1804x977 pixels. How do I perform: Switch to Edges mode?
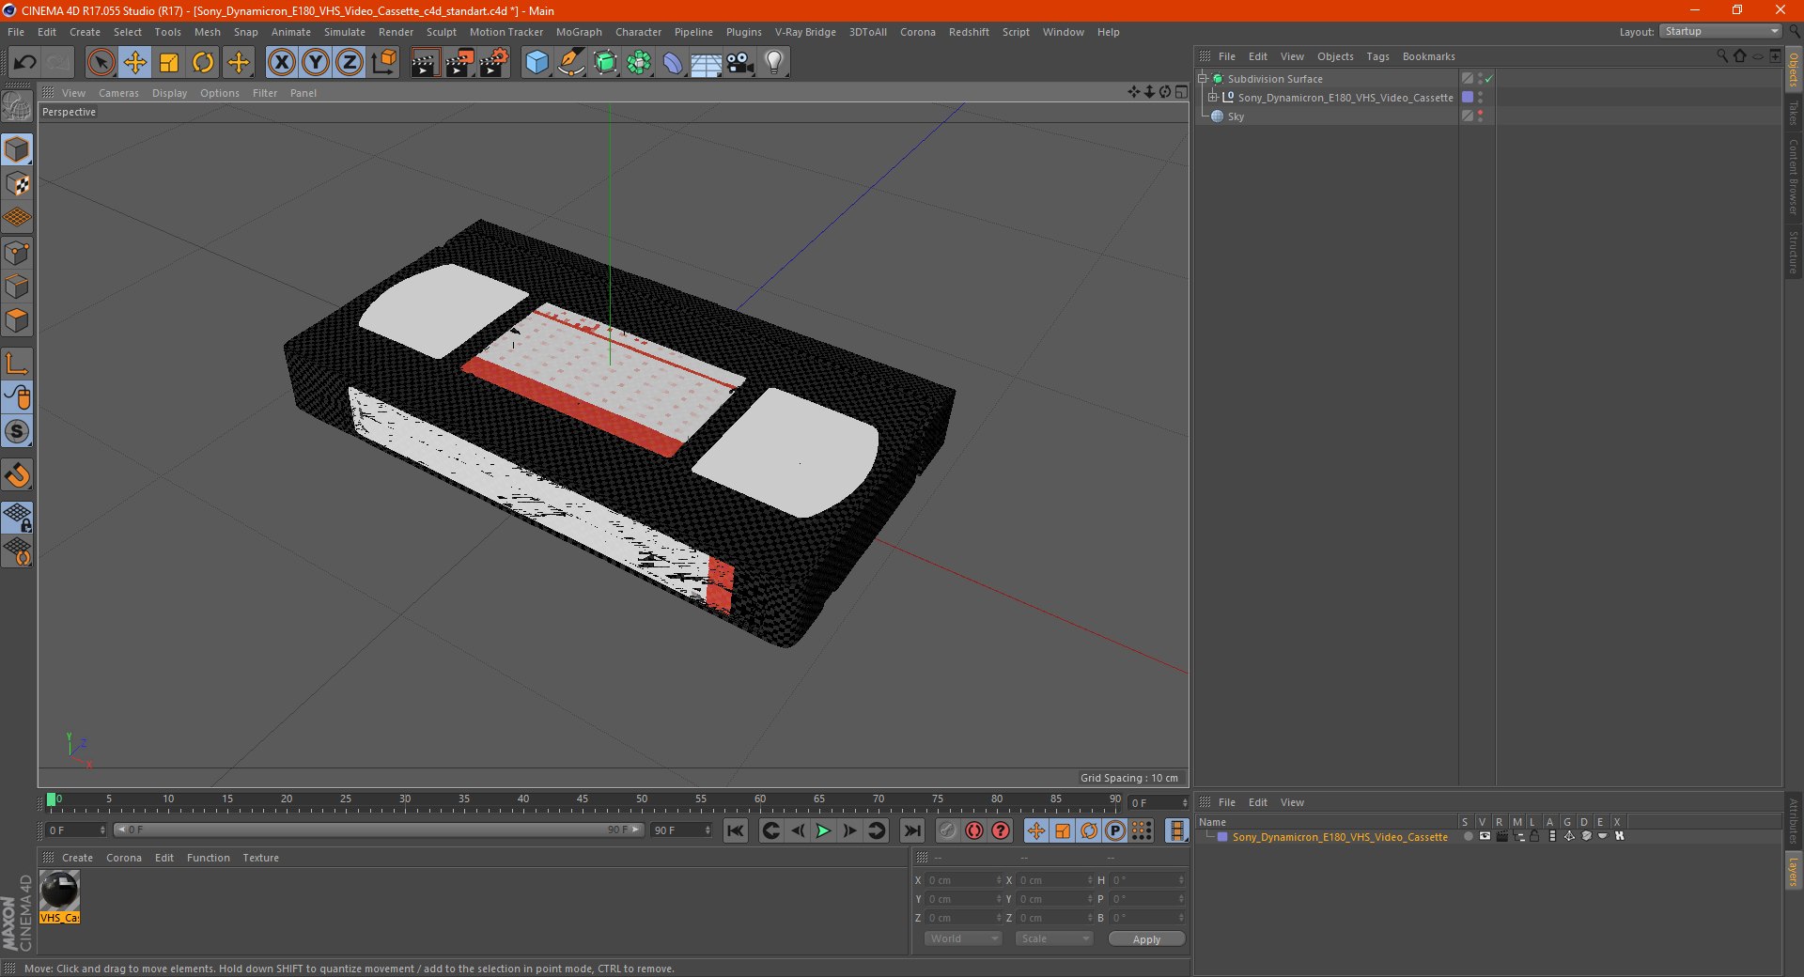pyautogui.click(x=17, y=287)
